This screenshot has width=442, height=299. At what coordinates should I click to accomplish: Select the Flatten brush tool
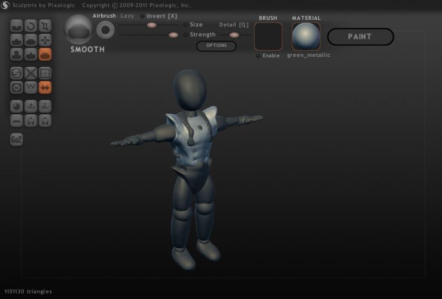pos(31,40)
